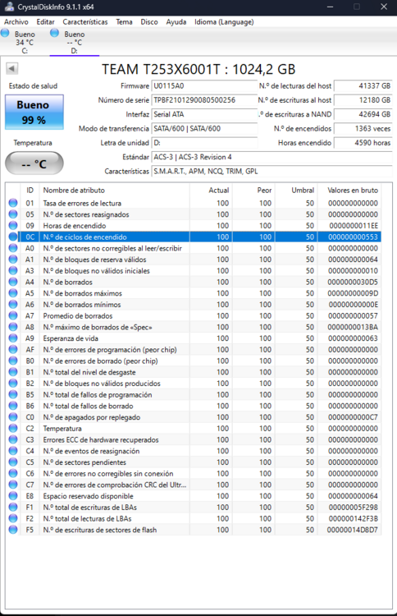This screenshot has height=616, width=397.
Task: Click the Características field S.M.A.R.T., APM, NCQ
Action: (x=272, y=172)
